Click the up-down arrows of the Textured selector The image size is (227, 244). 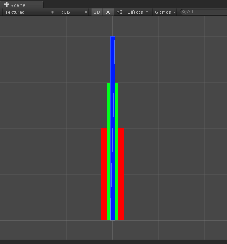tap(52, 12)
